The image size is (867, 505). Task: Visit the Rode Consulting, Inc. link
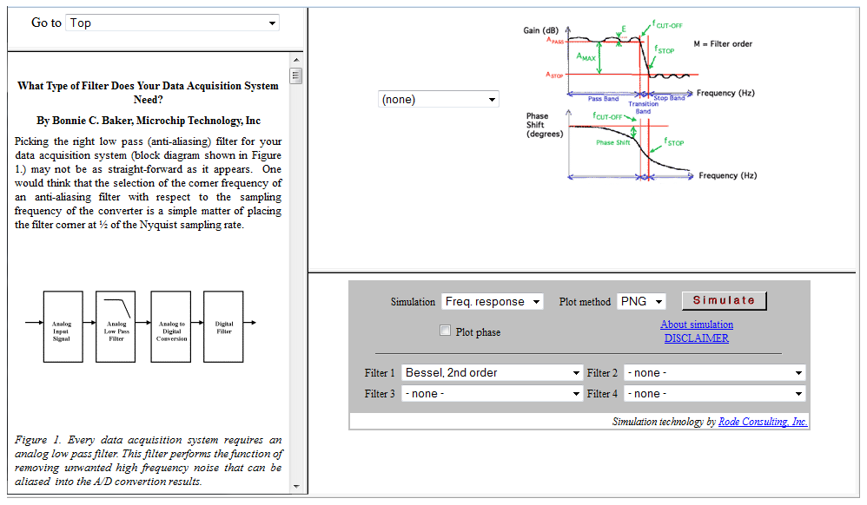pos(763,422)
